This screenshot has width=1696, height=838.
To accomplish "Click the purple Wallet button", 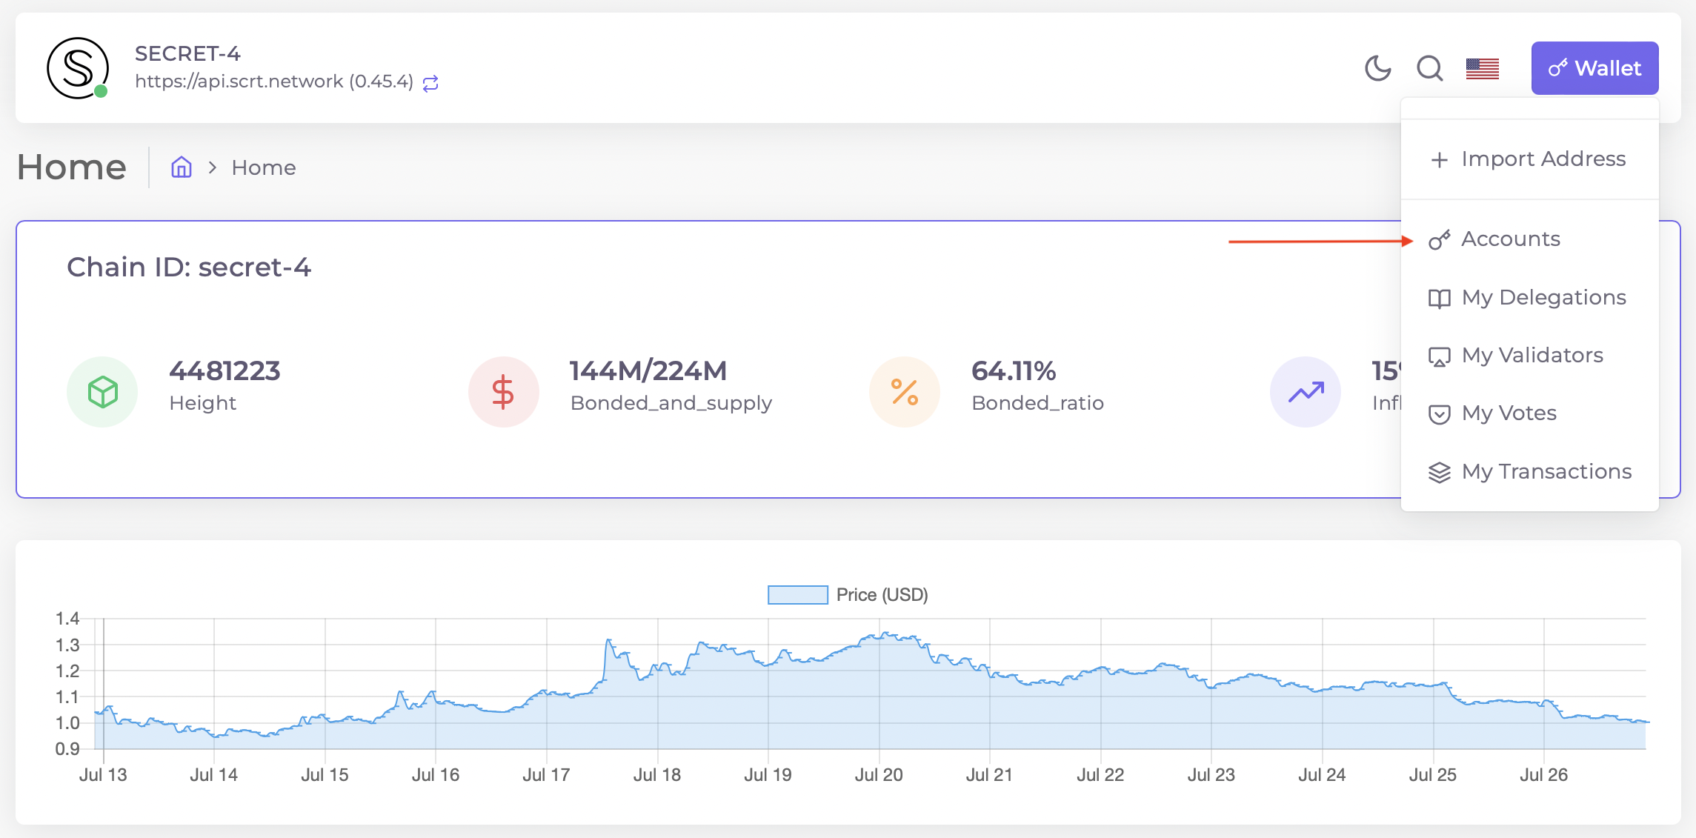I will 1594,68.
